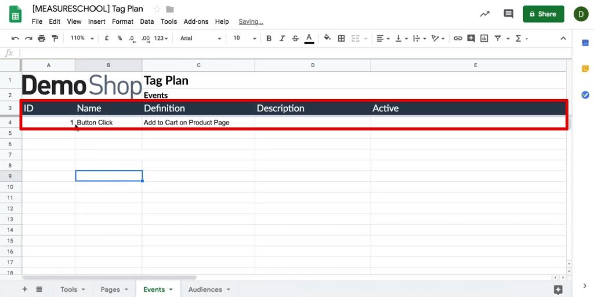Go to Google Sheets home icon

pos(16,14)
